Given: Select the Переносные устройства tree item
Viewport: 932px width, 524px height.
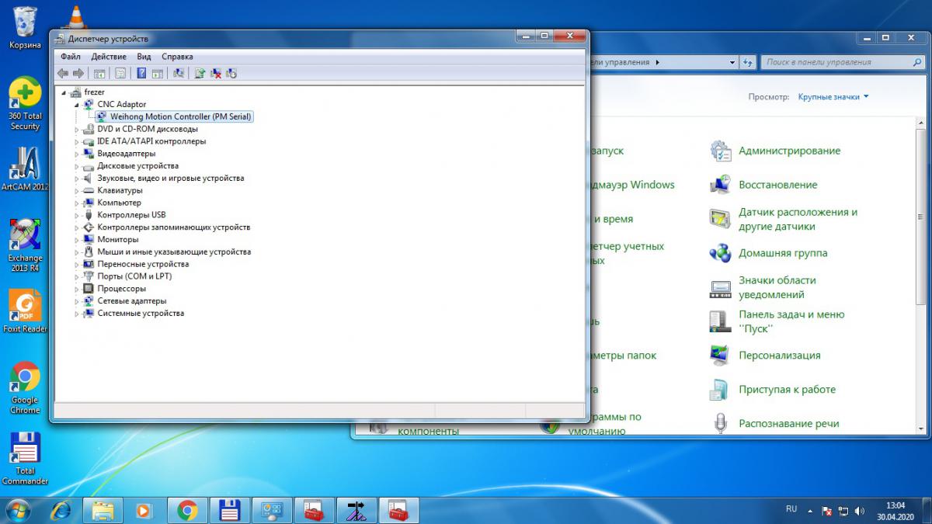Looking at the screenshot, I should point(143,264).
